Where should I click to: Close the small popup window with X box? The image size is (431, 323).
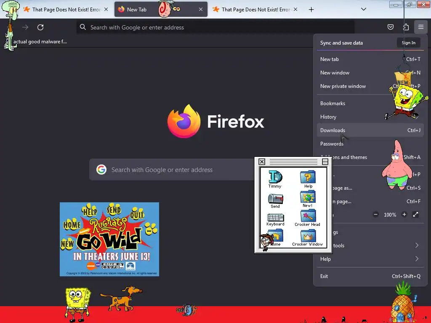(x=262, y=162)
